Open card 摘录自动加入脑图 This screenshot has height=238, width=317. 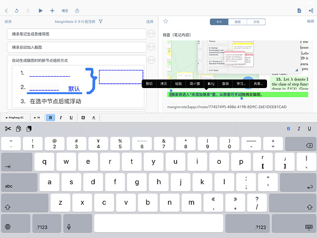click(77, 47)
